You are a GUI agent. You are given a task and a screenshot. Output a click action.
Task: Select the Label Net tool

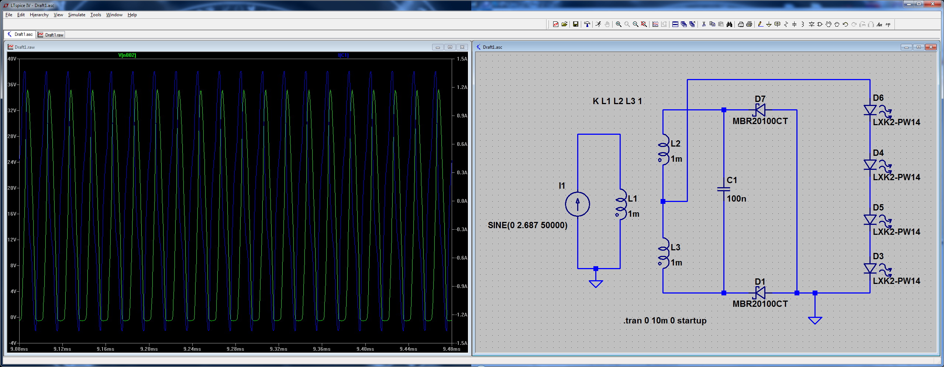tap(777, 24)
